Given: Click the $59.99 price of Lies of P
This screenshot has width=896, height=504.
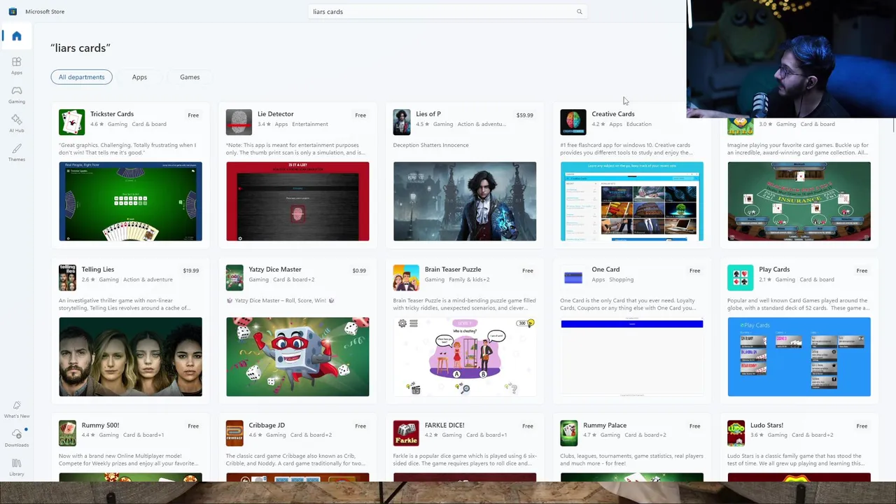Looking at the screenshot, I should (x=525, y=115).
